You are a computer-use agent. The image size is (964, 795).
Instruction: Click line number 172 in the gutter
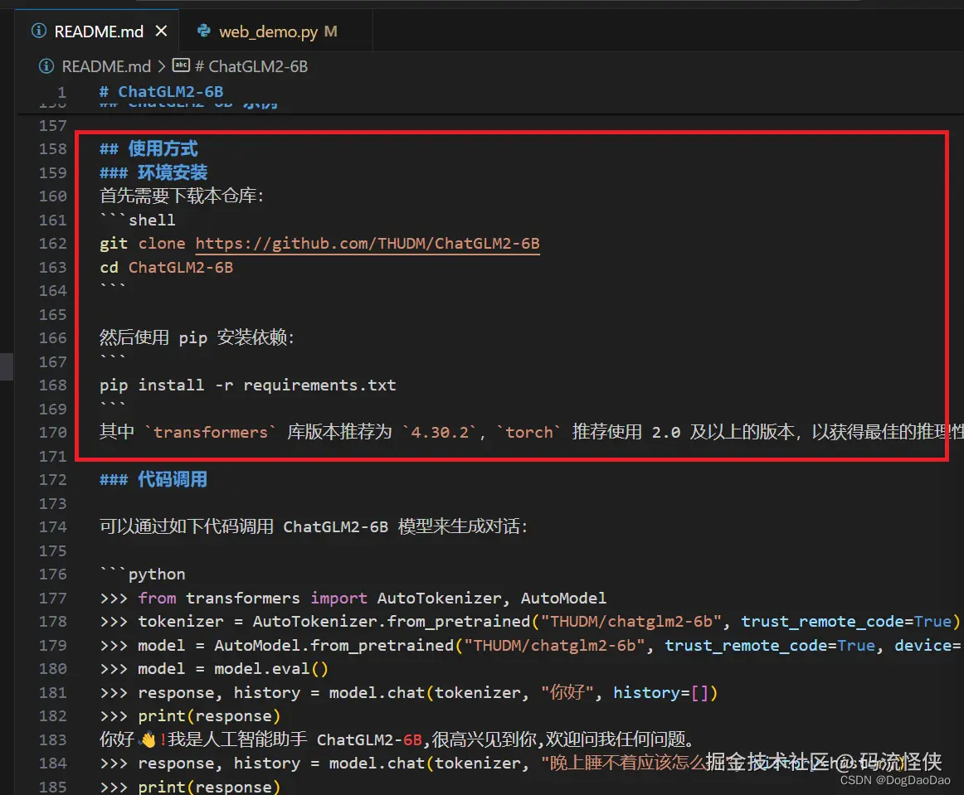[x=53, y=480]
